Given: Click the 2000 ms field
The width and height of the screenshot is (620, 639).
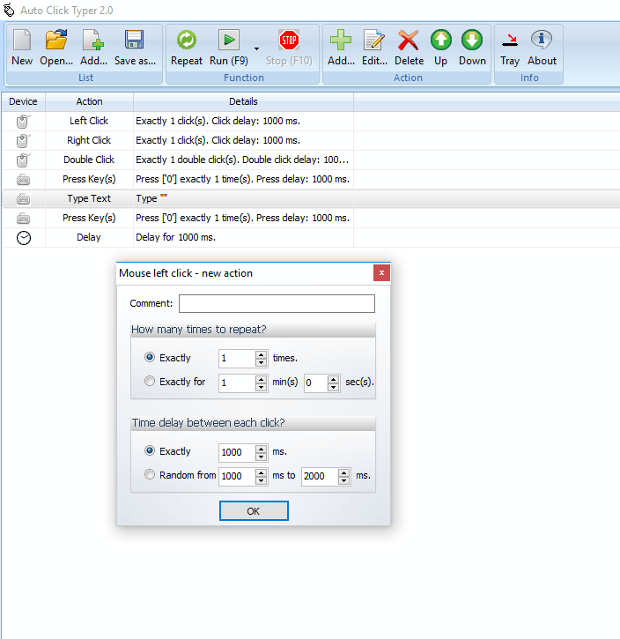Looking at the screenshot, I should click(x=320, y=476).
